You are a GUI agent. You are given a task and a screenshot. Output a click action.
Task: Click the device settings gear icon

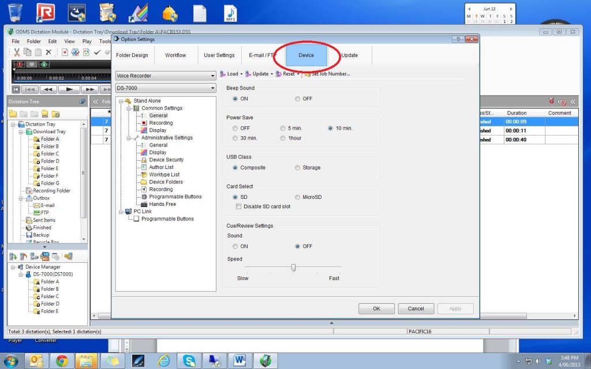(68, 257)
